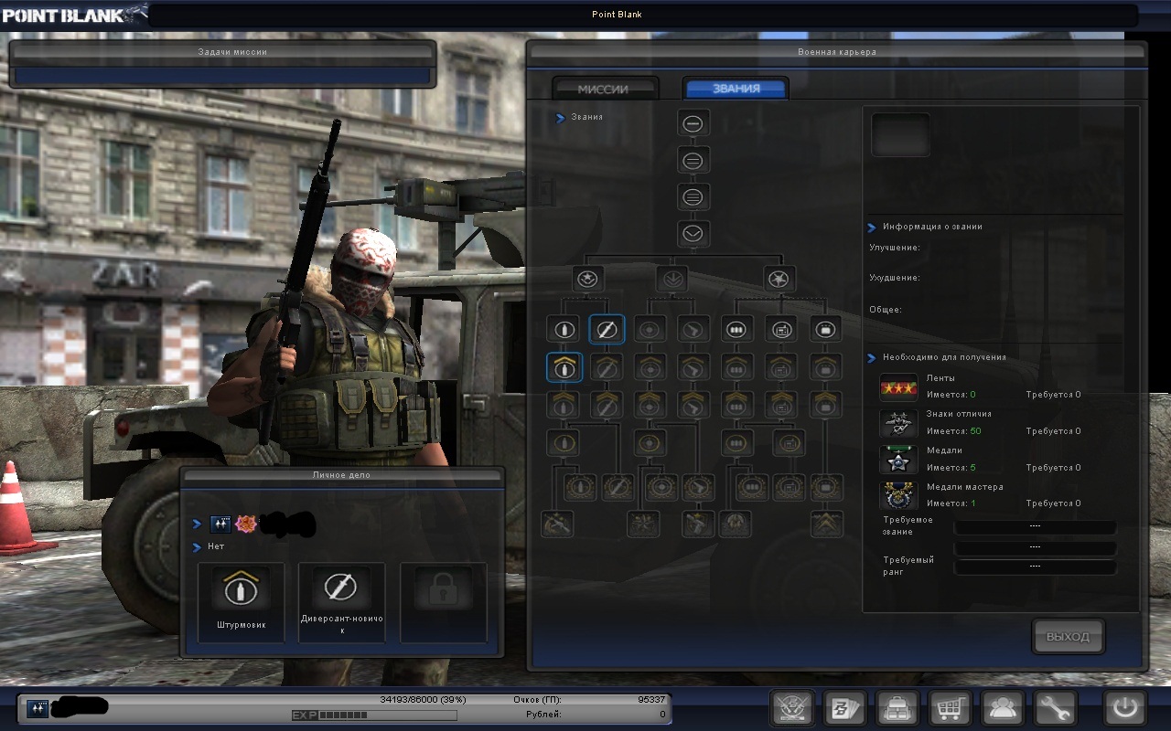Click the Нет label in Личное дело
The image size is (1171, 731).
(x=216, y=546)
